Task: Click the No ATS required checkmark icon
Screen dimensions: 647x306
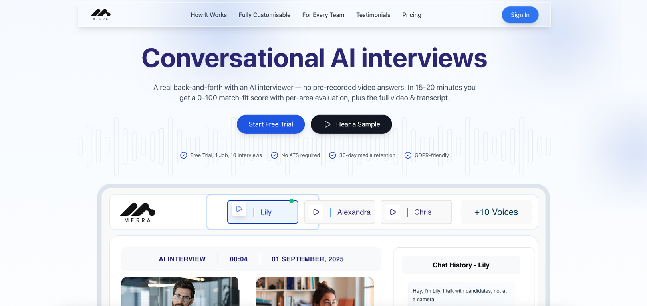Action: click(274, 155)
